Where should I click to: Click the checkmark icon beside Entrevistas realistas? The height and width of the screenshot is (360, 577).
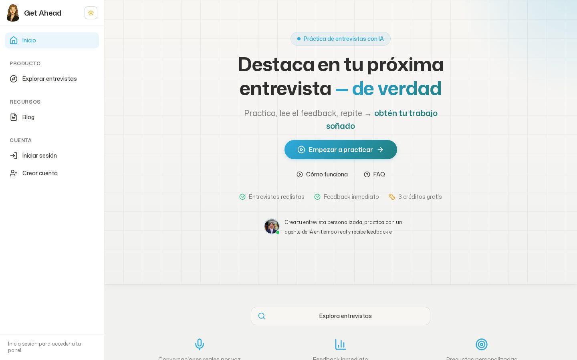pos(242,197)
